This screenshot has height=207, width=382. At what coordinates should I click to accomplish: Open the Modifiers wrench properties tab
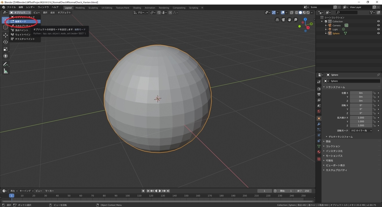click(319, 124)
